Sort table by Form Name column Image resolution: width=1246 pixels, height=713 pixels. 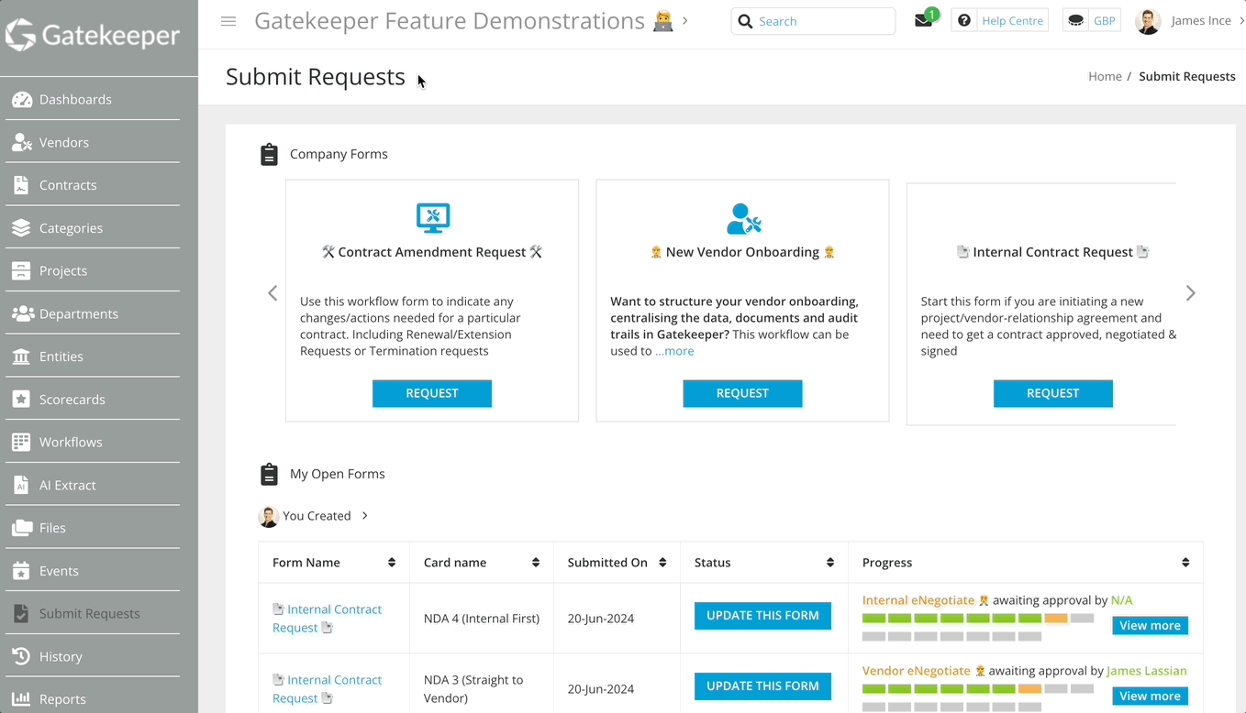[x=392, y=563]
